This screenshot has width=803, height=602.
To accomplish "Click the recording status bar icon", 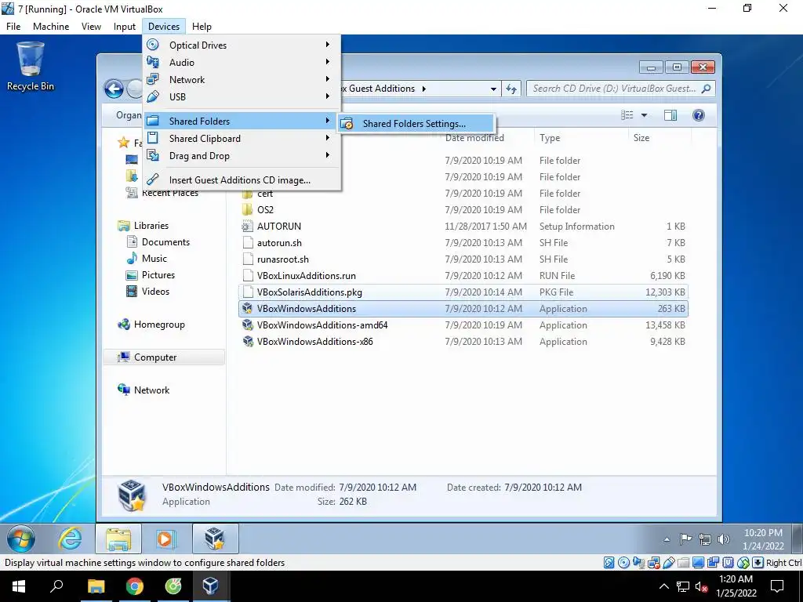I will (713, 563).
